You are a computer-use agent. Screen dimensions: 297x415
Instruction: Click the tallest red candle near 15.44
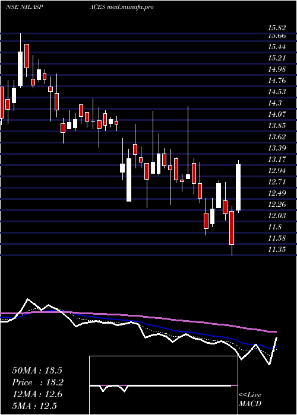27,56
